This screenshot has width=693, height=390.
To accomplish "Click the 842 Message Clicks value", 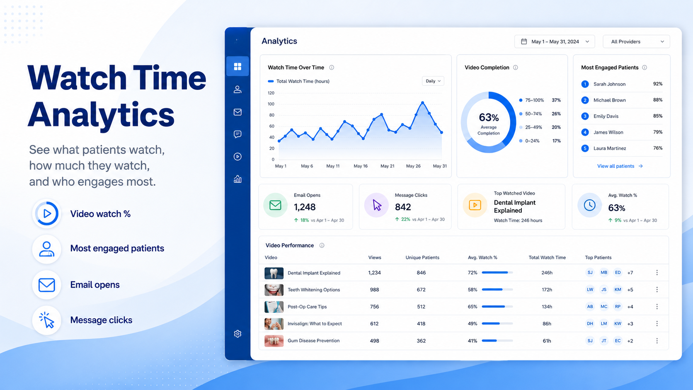I will pyautogui.click(x=403, y=207).
